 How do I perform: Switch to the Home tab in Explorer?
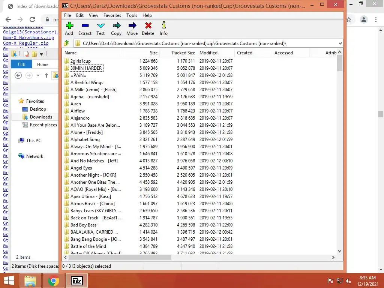point(43,64)
